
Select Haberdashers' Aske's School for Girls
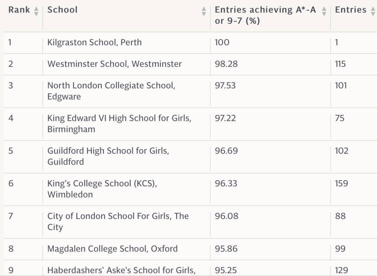click(x=121, y=270)
